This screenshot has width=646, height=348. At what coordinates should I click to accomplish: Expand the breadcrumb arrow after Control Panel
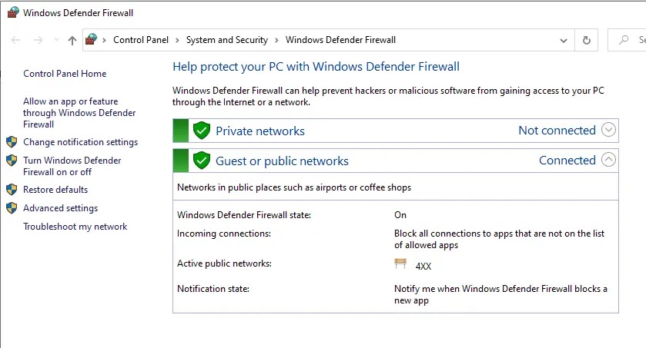click(177, 40)
